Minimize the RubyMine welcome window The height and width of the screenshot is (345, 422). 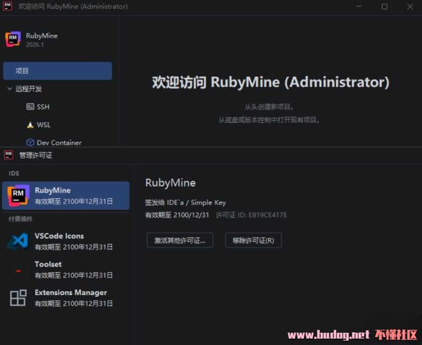[x=359, y=6]
